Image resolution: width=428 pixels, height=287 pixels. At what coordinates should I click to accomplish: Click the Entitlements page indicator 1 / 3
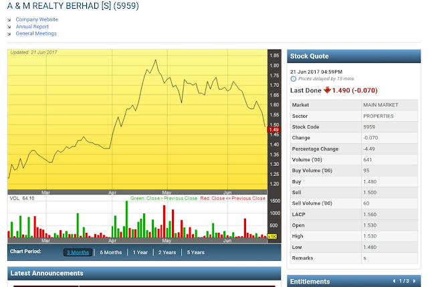(404, 281)
